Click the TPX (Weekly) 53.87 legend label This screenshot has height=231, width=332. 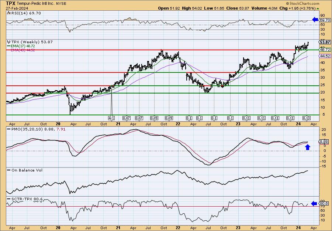(32, 42)
